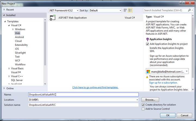Expand the Online section

pos(4,88)
